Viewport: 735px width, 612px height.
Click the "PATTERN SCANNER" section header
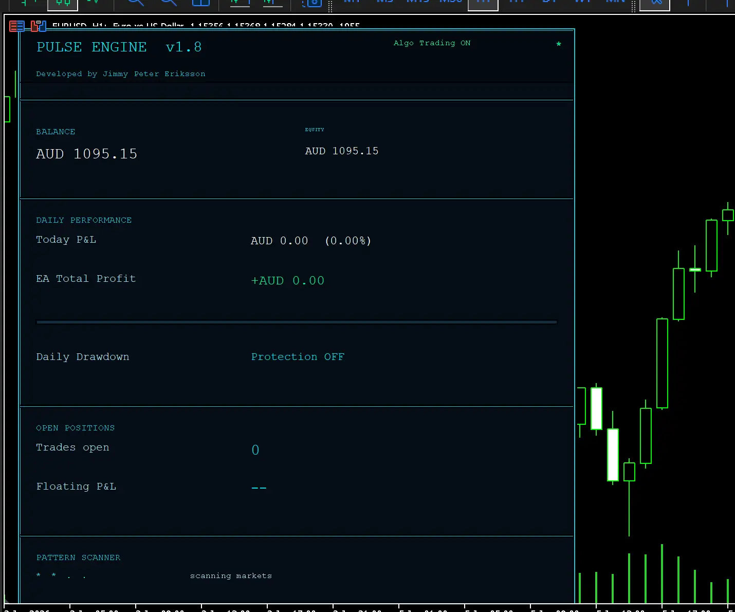click(78, 557)
